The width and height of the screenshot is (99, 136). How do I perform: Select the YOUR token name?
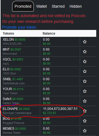7,89
